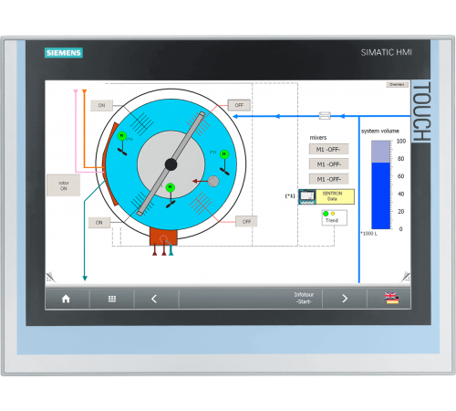Click the lower-left ON button
Screen dimensions: 456x411
[99, 223]
